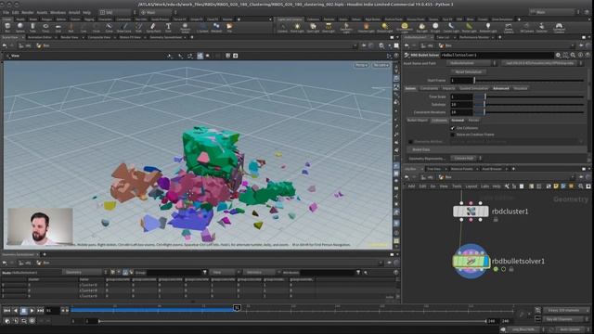This screenshot has height=334, width=594.
Task: Select the rbdcluster1 node
Action: click(x=471, y=212)
